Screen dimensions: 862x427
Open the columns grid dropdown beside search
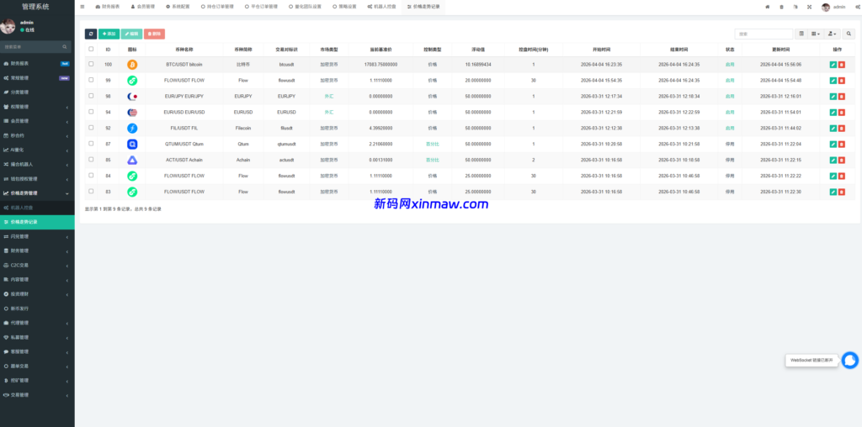click(816, 34)
